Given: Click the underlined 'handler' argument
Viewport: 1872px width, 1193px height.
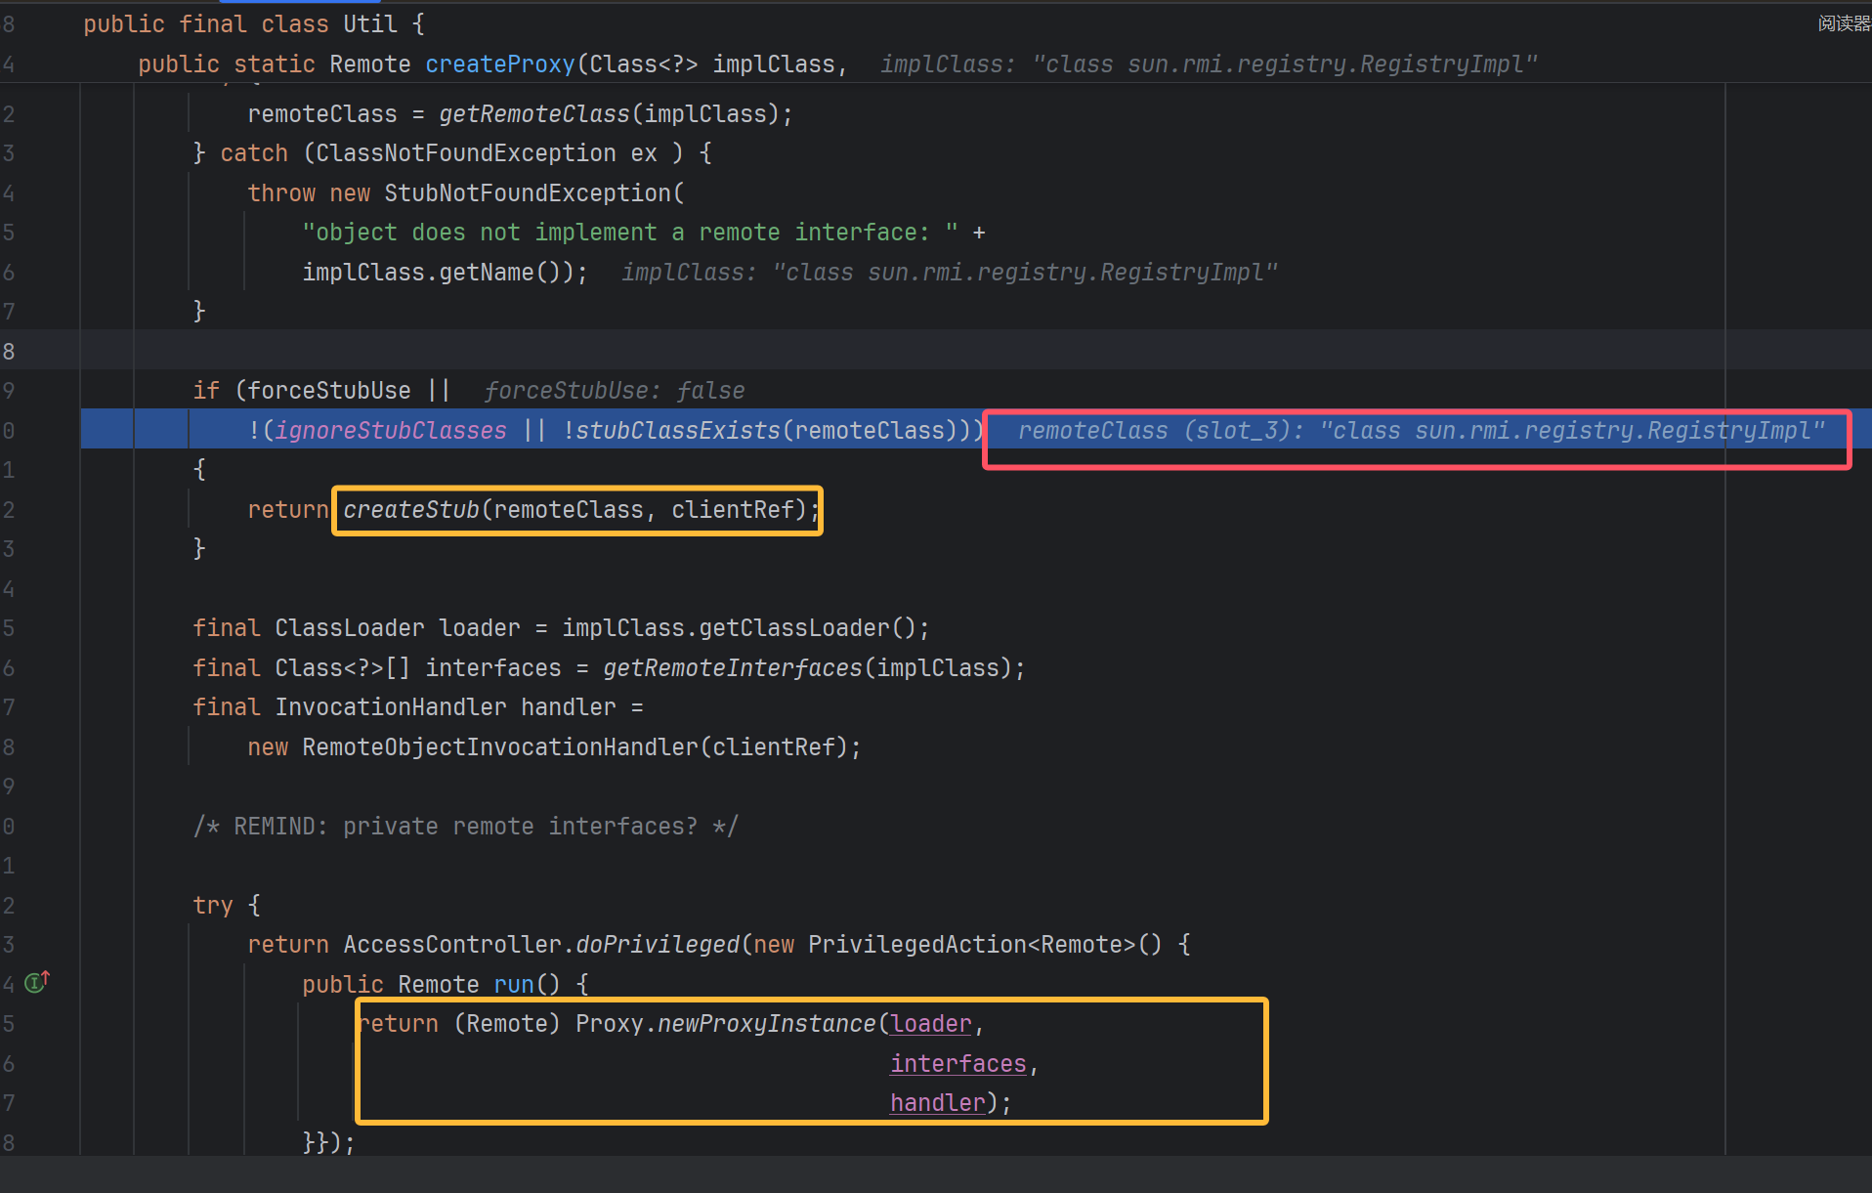Looking at the screenshot, I should [937, 1103].
